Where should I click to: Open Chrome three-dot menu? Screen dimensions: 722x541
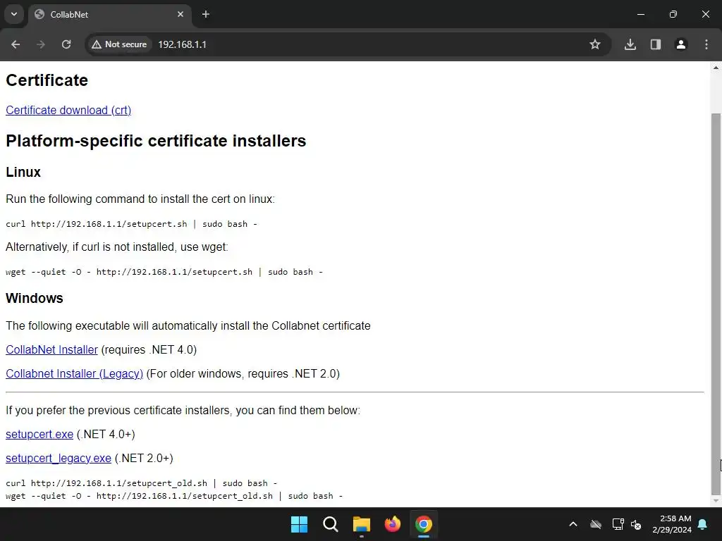706,44
